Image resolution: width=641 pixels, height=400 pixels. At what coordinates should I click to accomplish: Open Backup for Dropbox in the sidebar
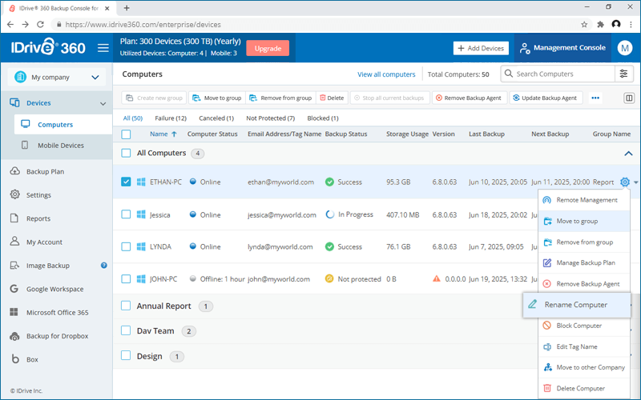pos(56,336)
